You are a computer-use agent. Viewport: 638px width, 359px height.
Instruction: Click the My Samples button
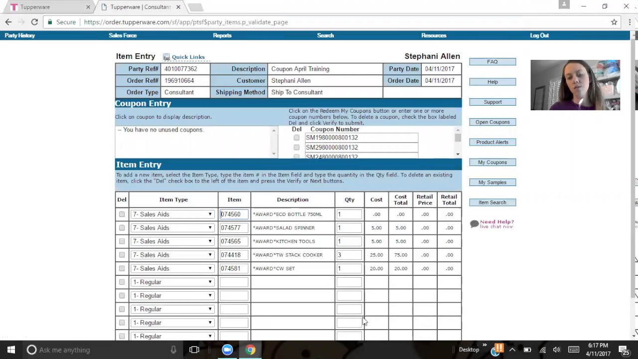492,182
